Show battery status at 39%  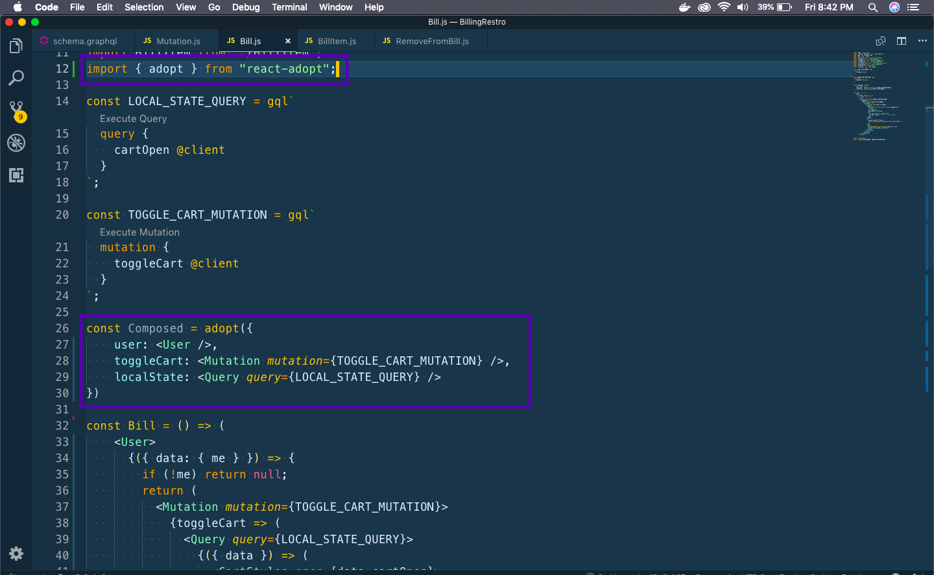(x=774, y=7)
